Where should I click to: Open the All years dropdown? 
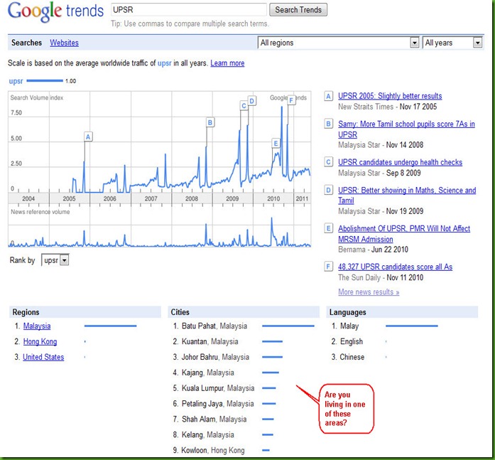tap(452, 43)
